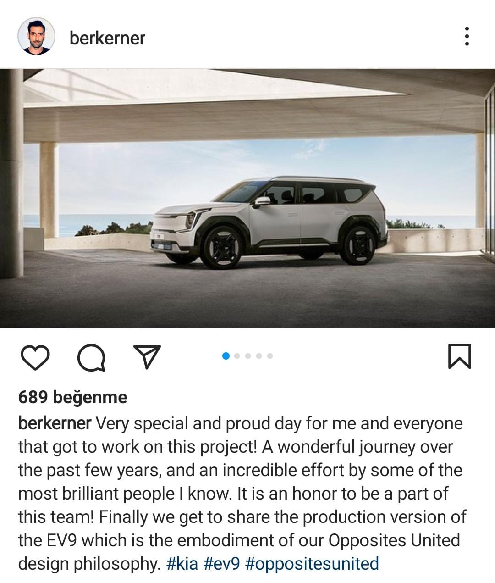Open the #oppositesunited hashtag
495x583 pixels.
[x=312, y=563]
